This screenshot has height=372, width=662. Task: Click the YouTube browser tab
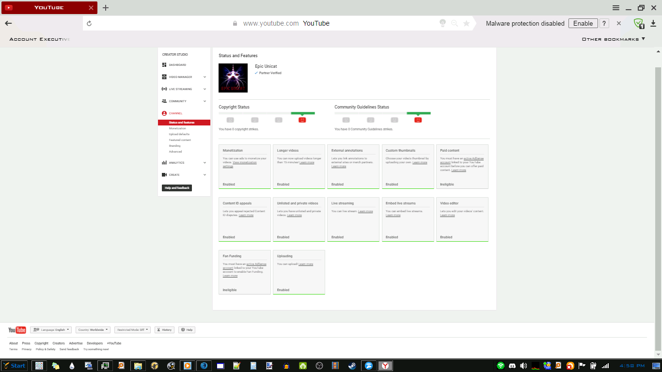(49, 8)
